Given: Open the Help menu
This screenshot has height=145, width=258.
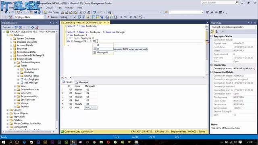Looking at the screenshot, I should coord(80,8).
